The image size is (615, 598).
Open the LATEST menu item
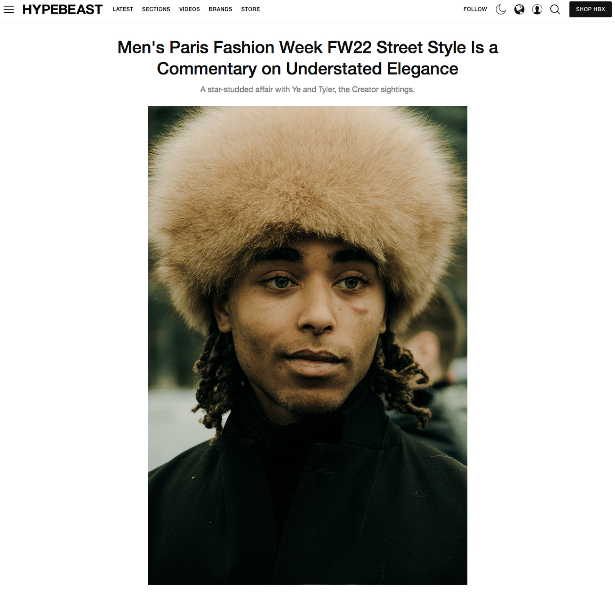[x=123, y=9]
